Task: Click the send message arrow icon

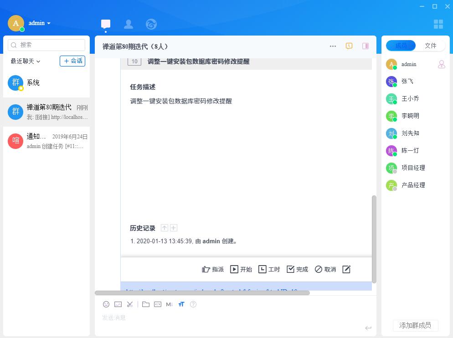Action: click(368, 328)
